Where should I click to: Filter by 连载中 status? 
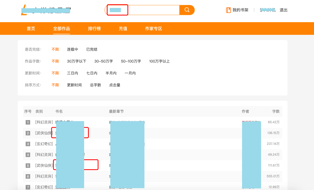point(72,49)
